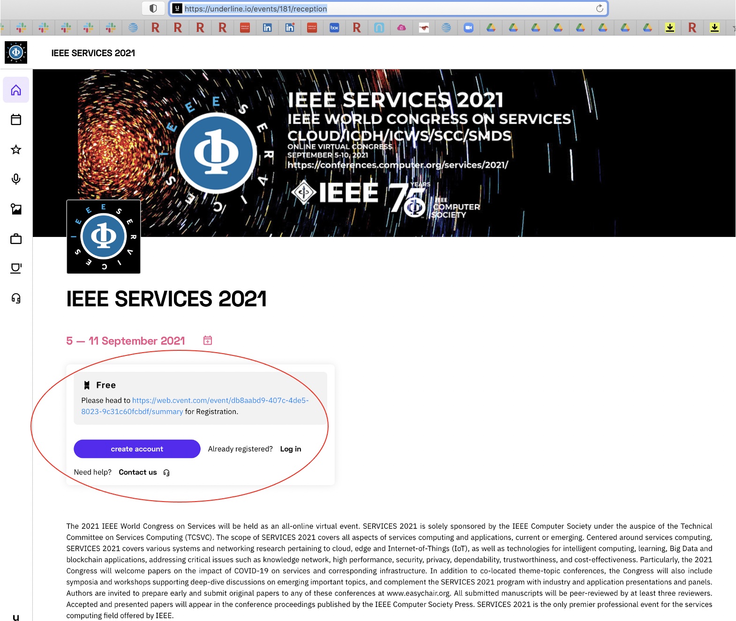
Task: Open the home icon in the sidebar
Action: tap(16, 90)
